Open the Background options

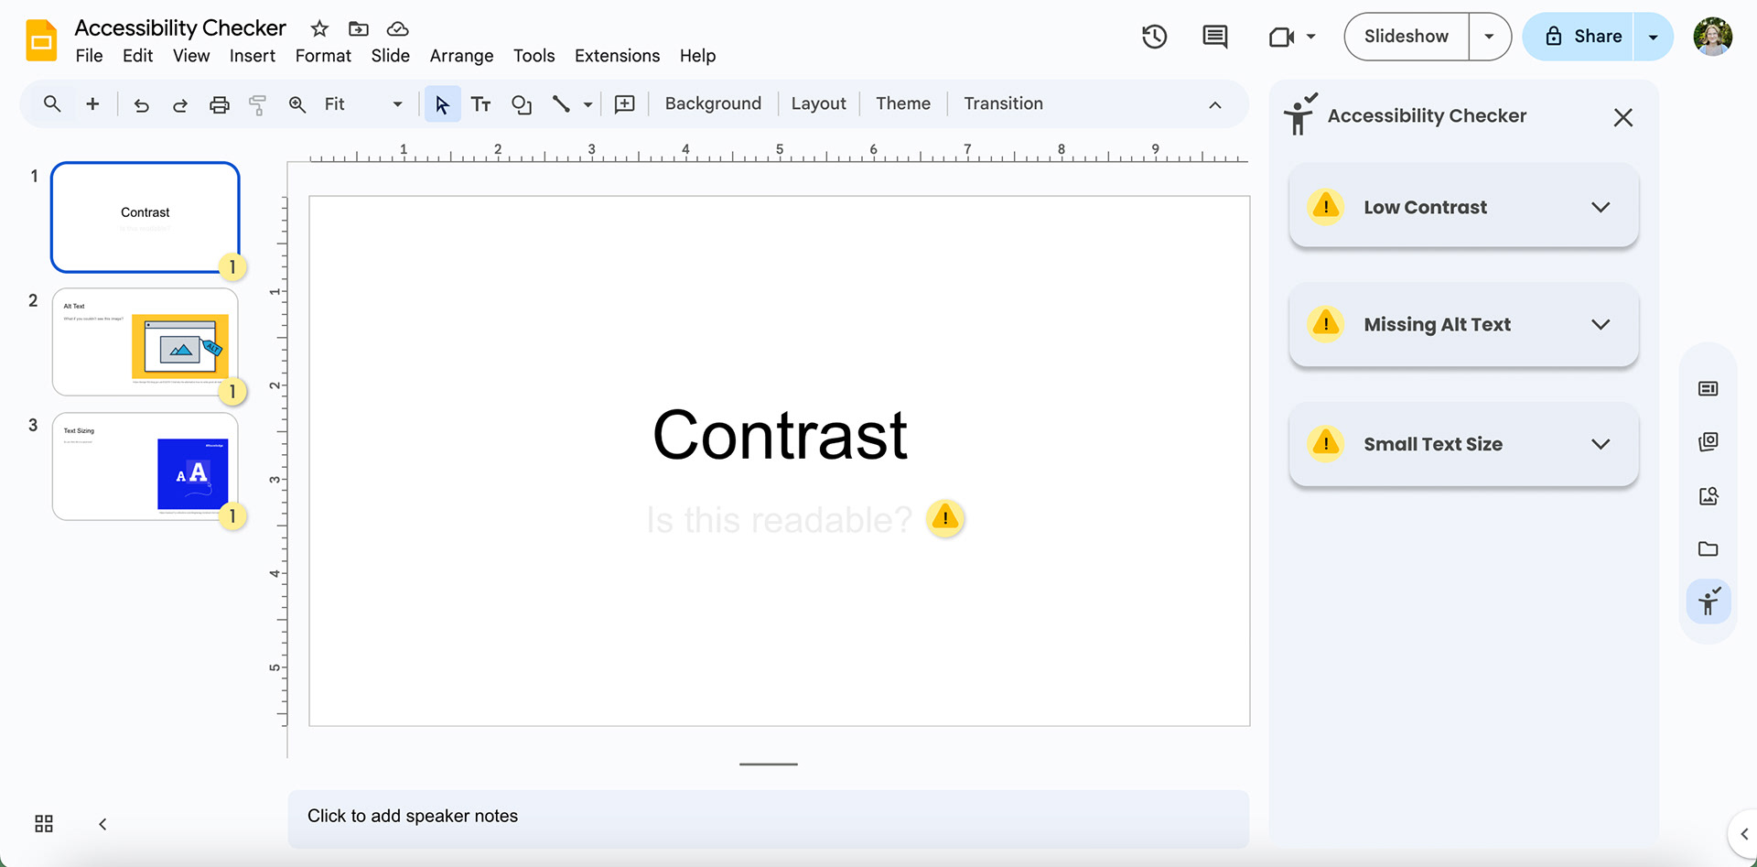[713, 103]
